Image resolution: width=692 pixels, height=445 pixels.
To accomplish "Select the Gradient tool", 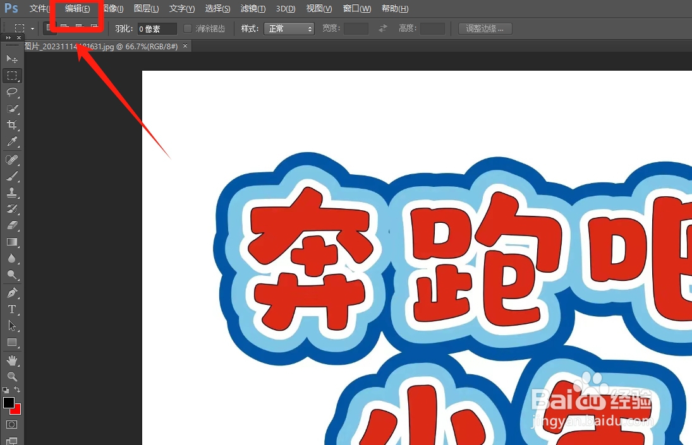I will click(12, 242).
